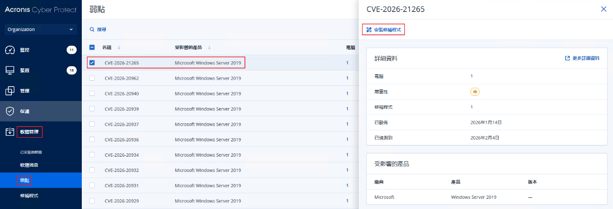Click the 軟體管理 download box icon

pyautogui.click(x=10, y=132)
